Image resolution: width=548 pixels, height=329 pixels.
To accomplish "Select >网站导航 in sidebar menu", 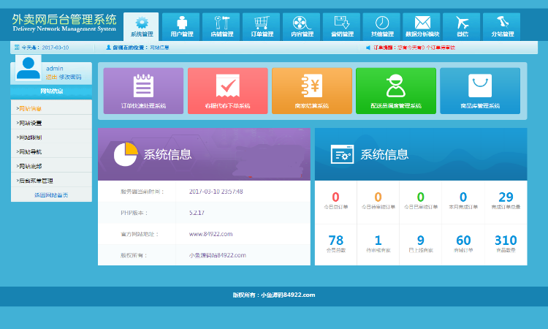I will pyautogui.click(x=51, y=152).
